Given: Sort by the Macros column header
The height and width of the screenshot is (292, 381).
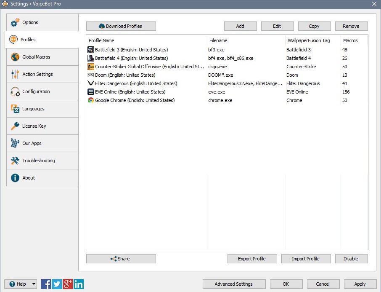Looking at the screenshot, I should 354,40.
